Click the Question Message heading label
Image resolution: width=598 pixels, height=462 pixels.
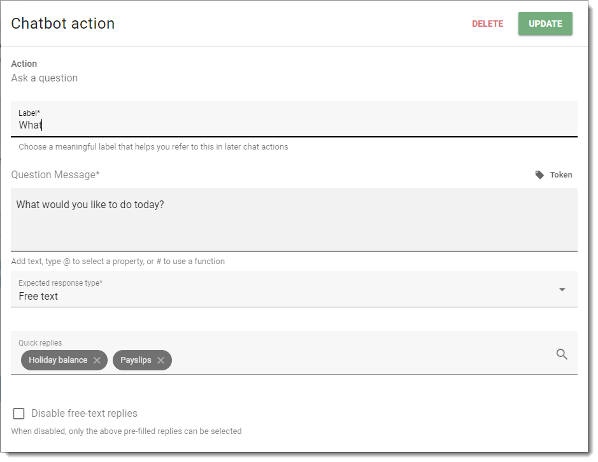click(55, 175)
